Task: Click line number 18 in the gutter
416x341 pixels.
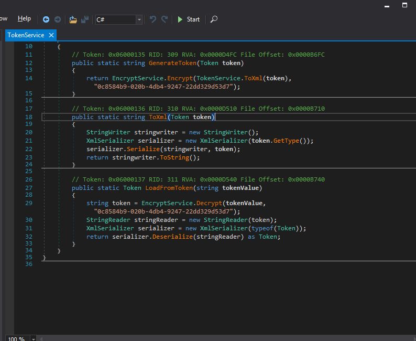Action: 28,117
